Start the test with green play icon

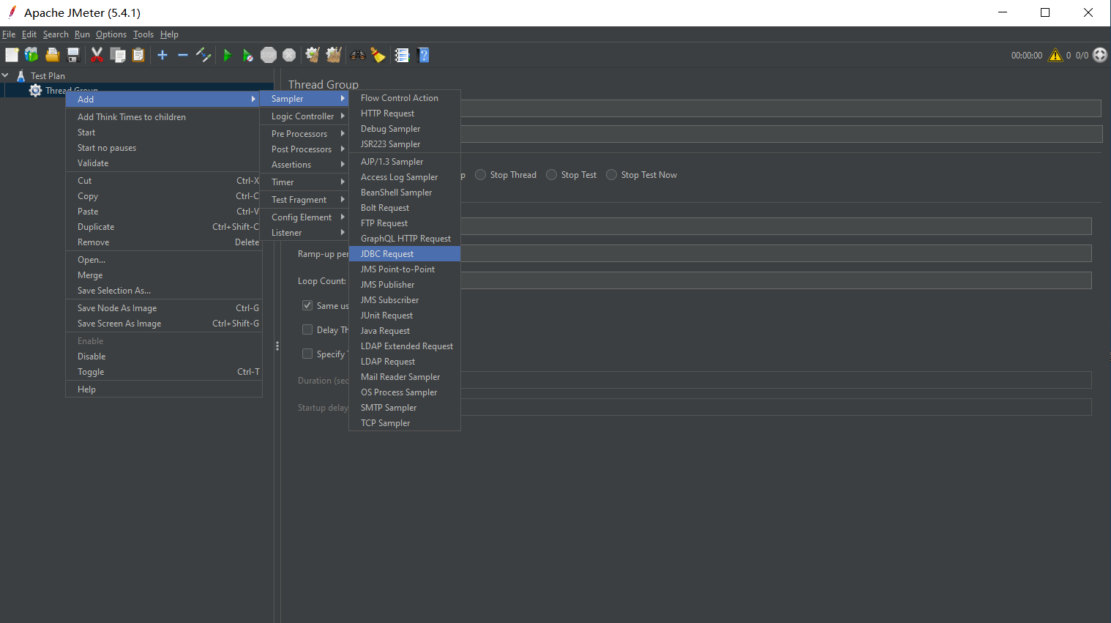(x=227, y=55)
